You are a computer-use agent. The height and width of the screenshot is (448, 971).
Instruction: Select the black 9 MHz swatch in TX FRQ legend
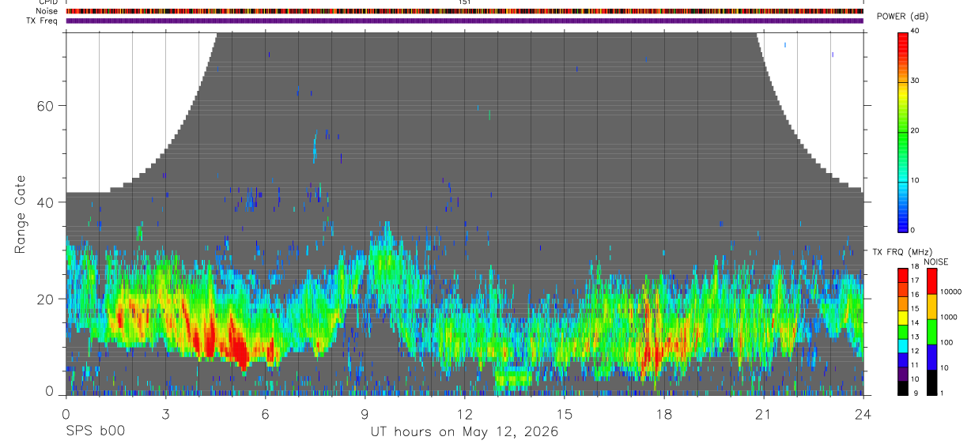pyautogui.click(x=903, y=388)
